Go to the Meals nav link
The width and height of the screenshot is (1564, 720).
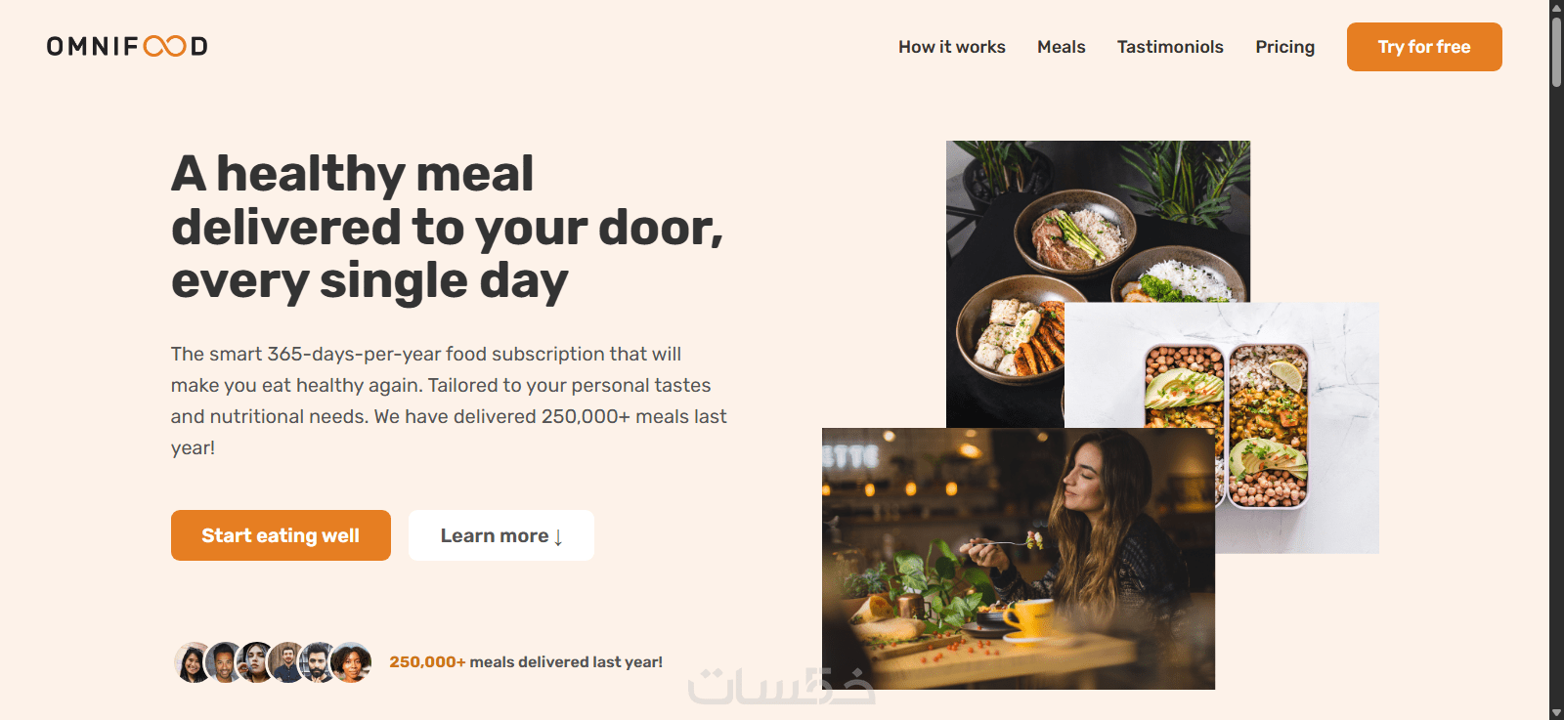[1062, 47]
